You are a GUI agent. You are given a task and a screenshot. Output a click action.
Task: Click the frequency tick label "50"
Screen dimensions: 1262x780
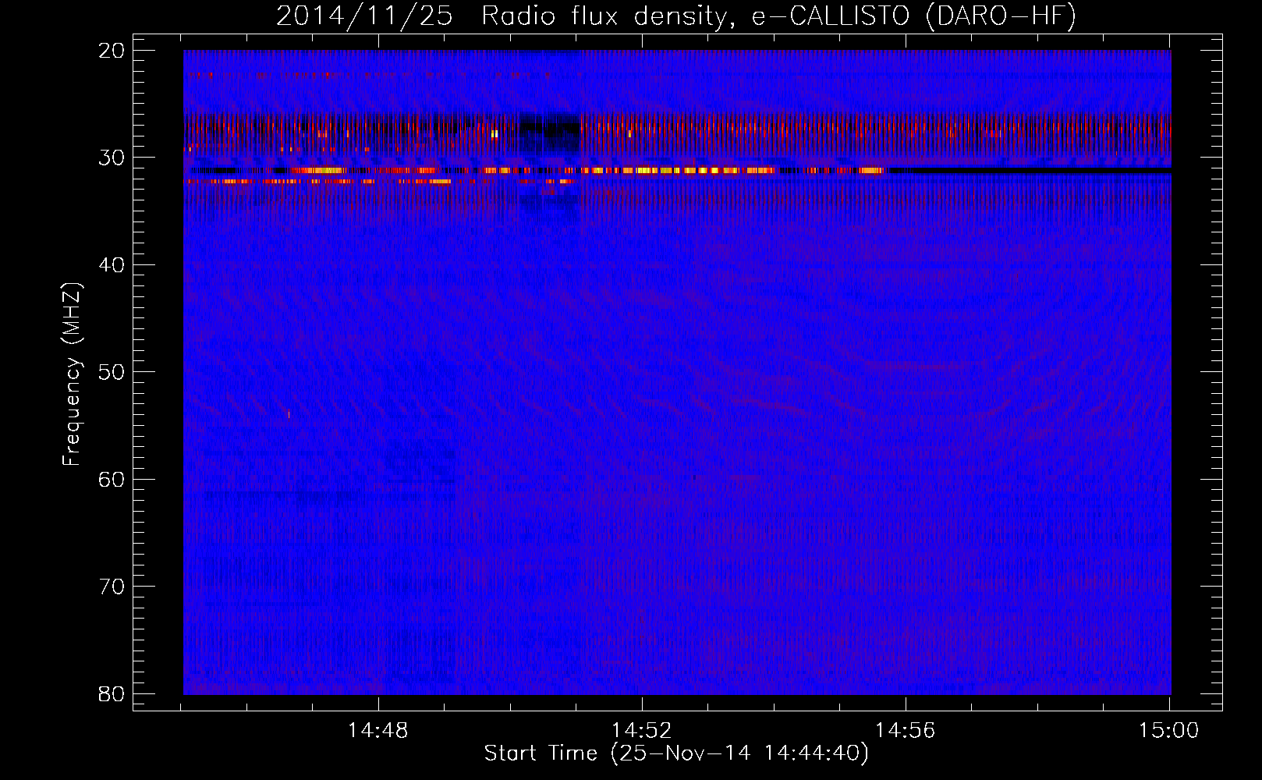pos(112,372)
